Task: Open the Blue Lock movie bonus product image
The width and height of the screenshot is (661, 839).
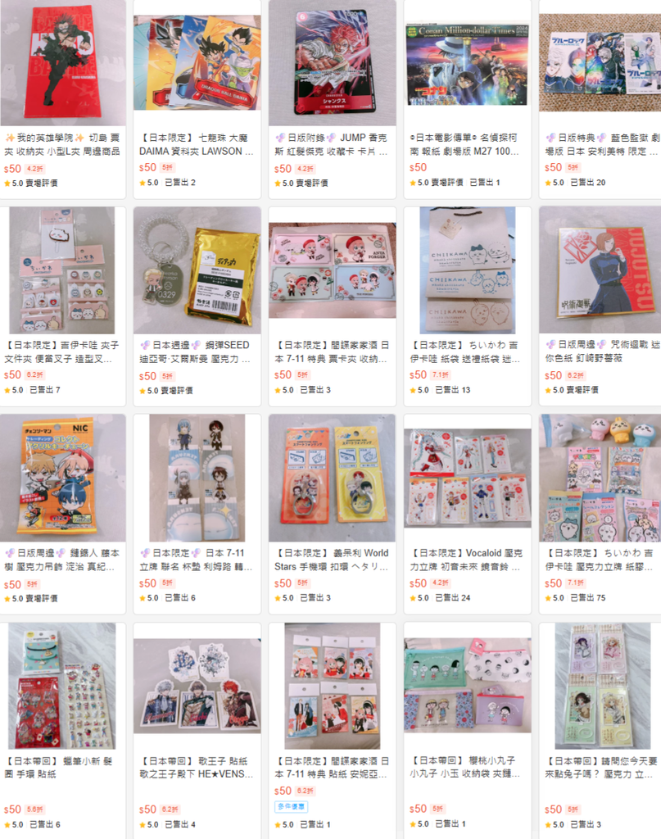Action: tap(600, 62)
